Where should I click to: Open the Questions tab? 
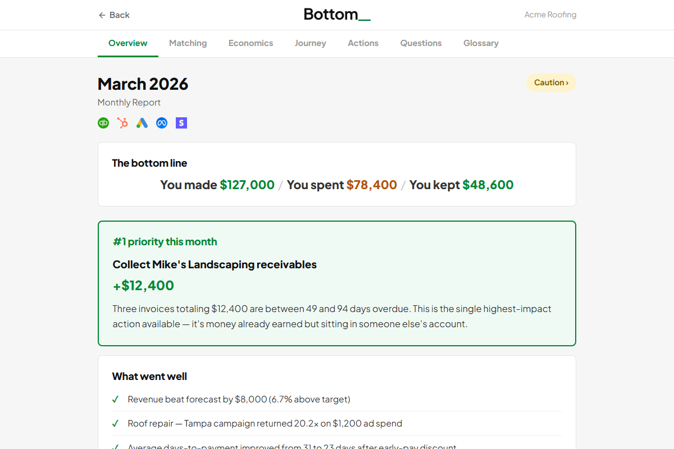tap(421, 43)
